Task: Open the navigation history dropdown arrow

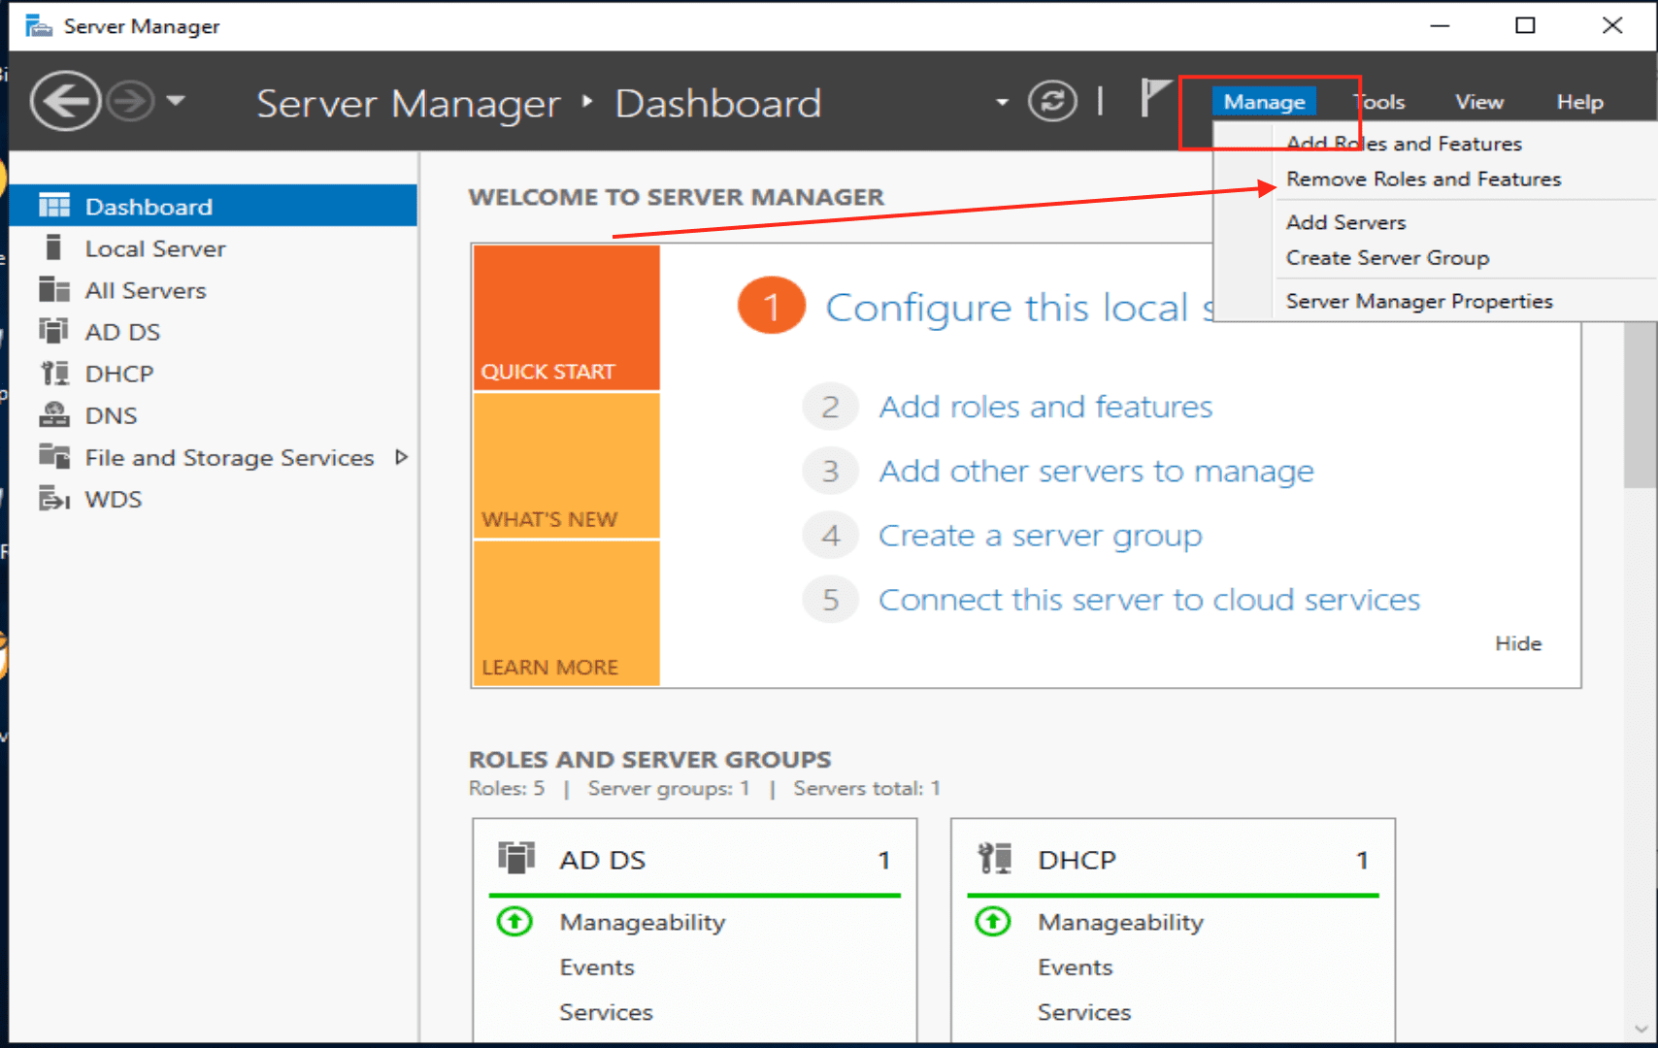Action: click(x=176, y=100)
